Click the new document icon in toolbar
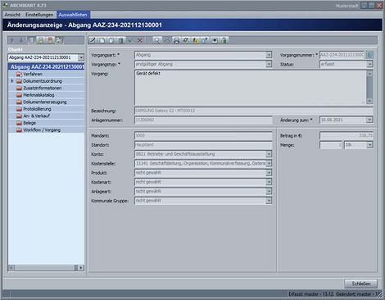The width and height of the screenshot is (385, 300). (102, 40)
